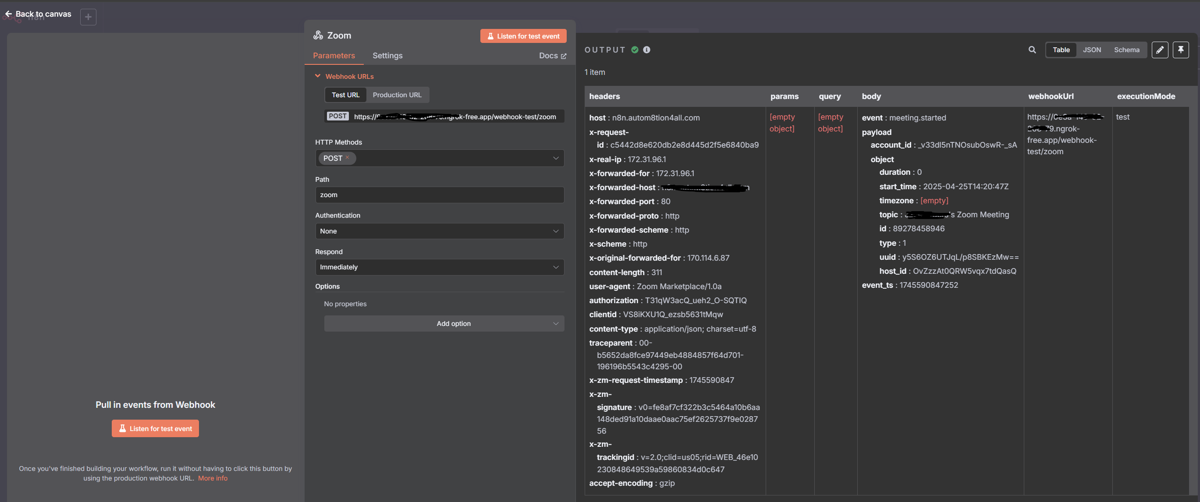Screen dimensions: 1200x502
Task: Click the Zoom webhook node icon
Action: 318,35
